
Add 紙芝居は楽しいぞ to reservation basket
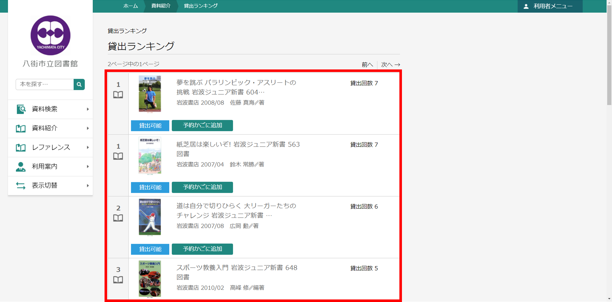click(202, 187)
